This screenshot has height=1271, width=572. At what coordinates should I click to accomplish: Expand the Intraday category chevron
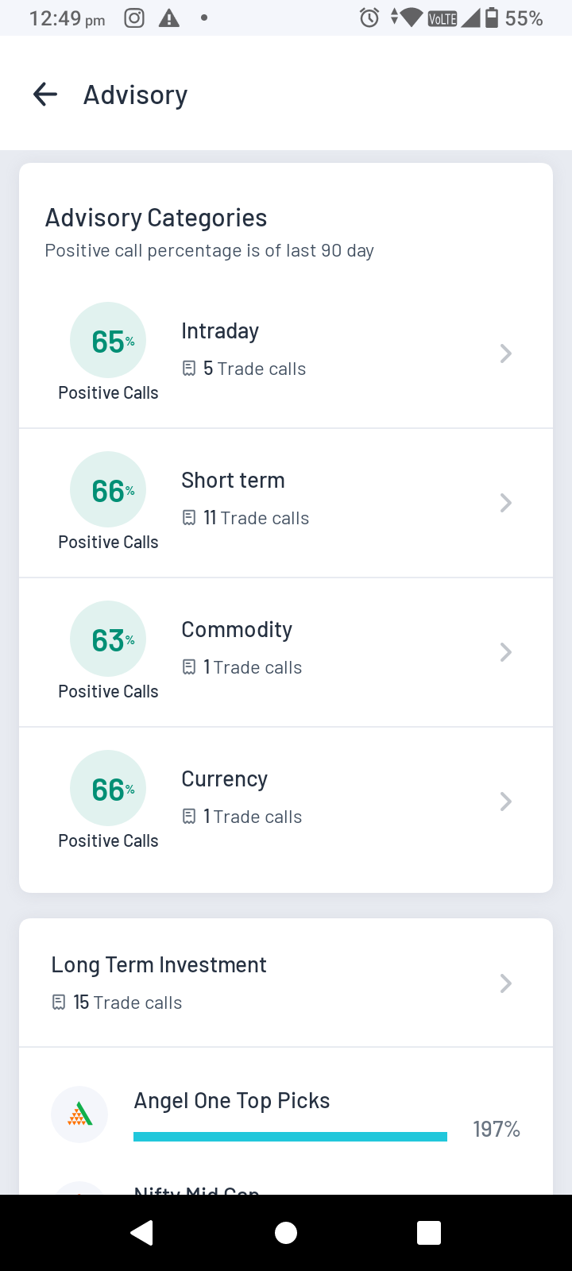click(505, 353)
